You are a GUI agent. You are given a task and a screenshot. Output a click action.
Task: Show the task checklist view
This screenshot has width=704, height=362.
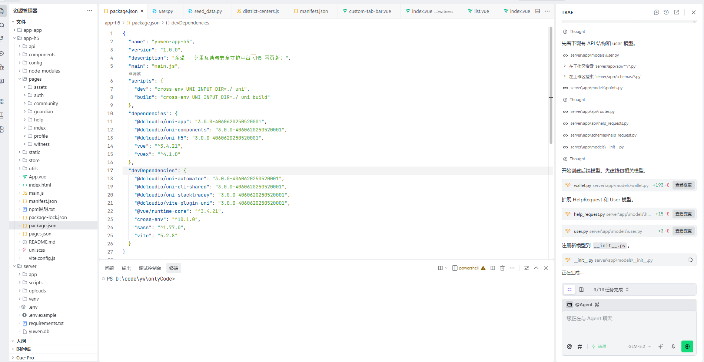(x=569, y=289)
